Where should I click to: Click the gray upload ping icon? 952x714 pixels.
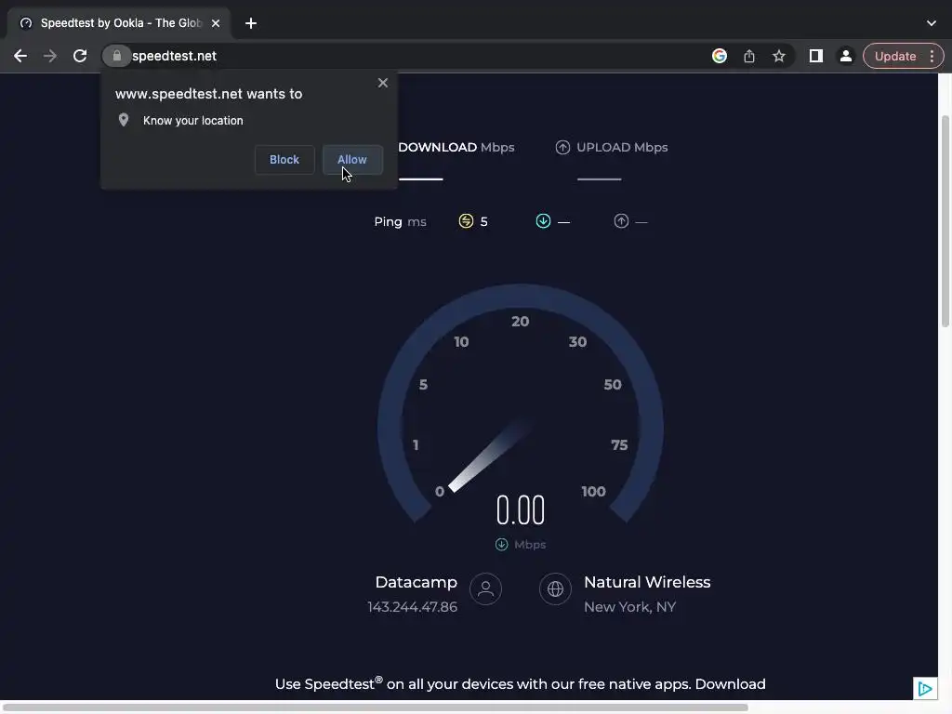pos(621,221)
